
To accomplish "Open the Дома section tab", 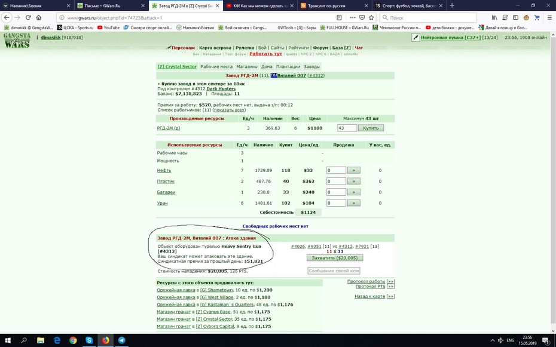I will coord(267,66).
